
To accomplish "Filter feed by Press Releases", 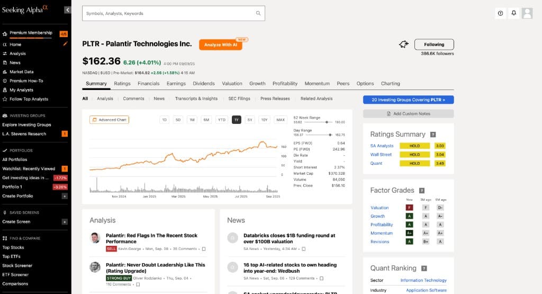I will [275, 99].
